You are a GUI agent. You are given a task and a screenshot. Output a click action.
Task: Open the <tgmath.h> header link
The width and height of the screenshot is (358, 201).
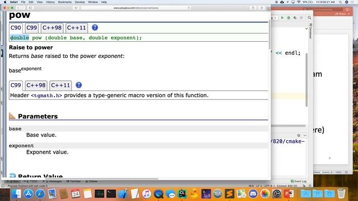pyautogui.click(x=46, y=95)
